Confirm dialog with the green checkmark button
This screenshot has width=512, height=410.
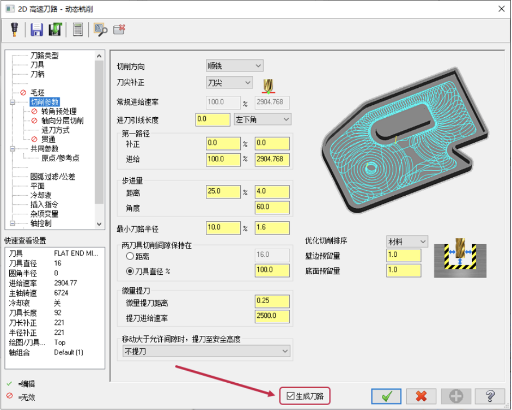[386, 396]
